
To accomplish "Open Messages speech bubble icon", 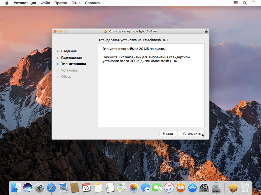I will coord(145,188).
